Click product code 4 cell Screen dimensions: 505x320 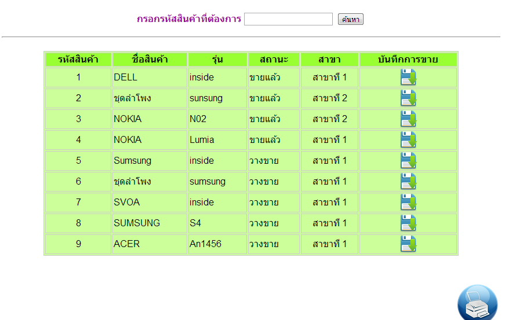(x=78, y=140)
